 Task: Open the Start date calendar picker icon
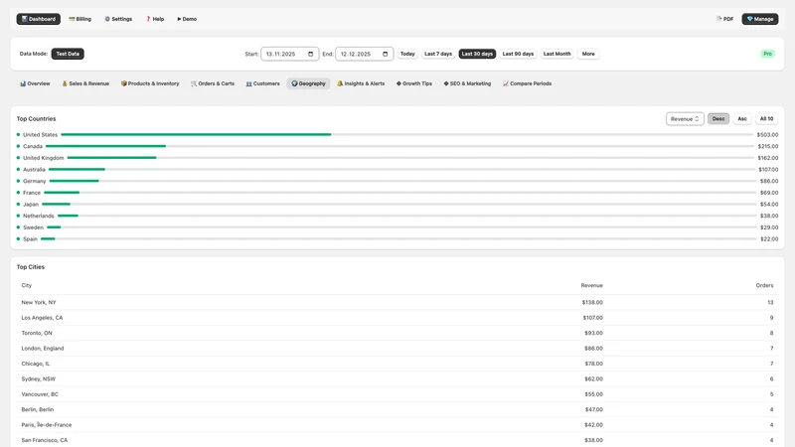pyautogui.click(x=311, y=54)
